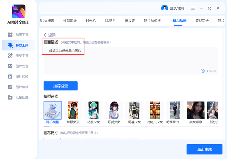Open 批量处理 in the sidebar

(x=18, y=98)
